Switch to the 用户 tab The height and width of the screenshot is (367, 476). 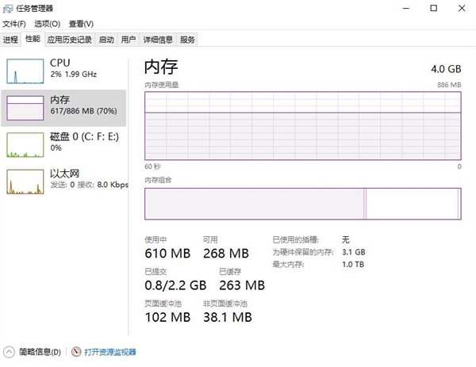click(x=129, y=39)
